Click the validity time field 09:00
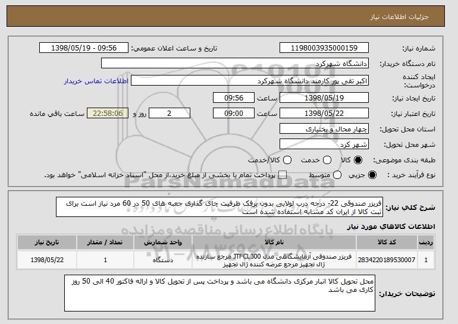The height and width of the screenshot is (324, 458). (234, 114)
